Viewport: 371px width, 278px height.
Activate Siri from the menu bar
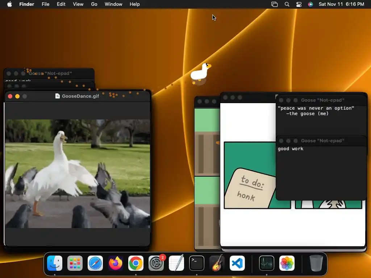click(x=310, y=4)
